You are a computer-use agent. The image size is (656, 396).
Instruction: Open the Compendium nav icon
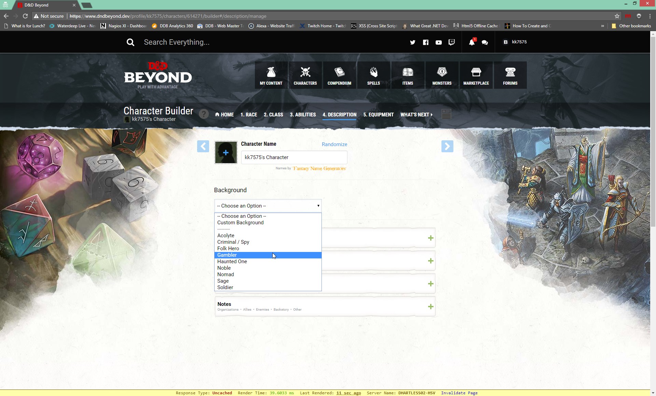(x=339, y=75)
